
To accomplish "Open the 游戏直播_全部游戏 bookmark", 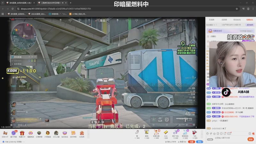I will click(x=17, y=14).
